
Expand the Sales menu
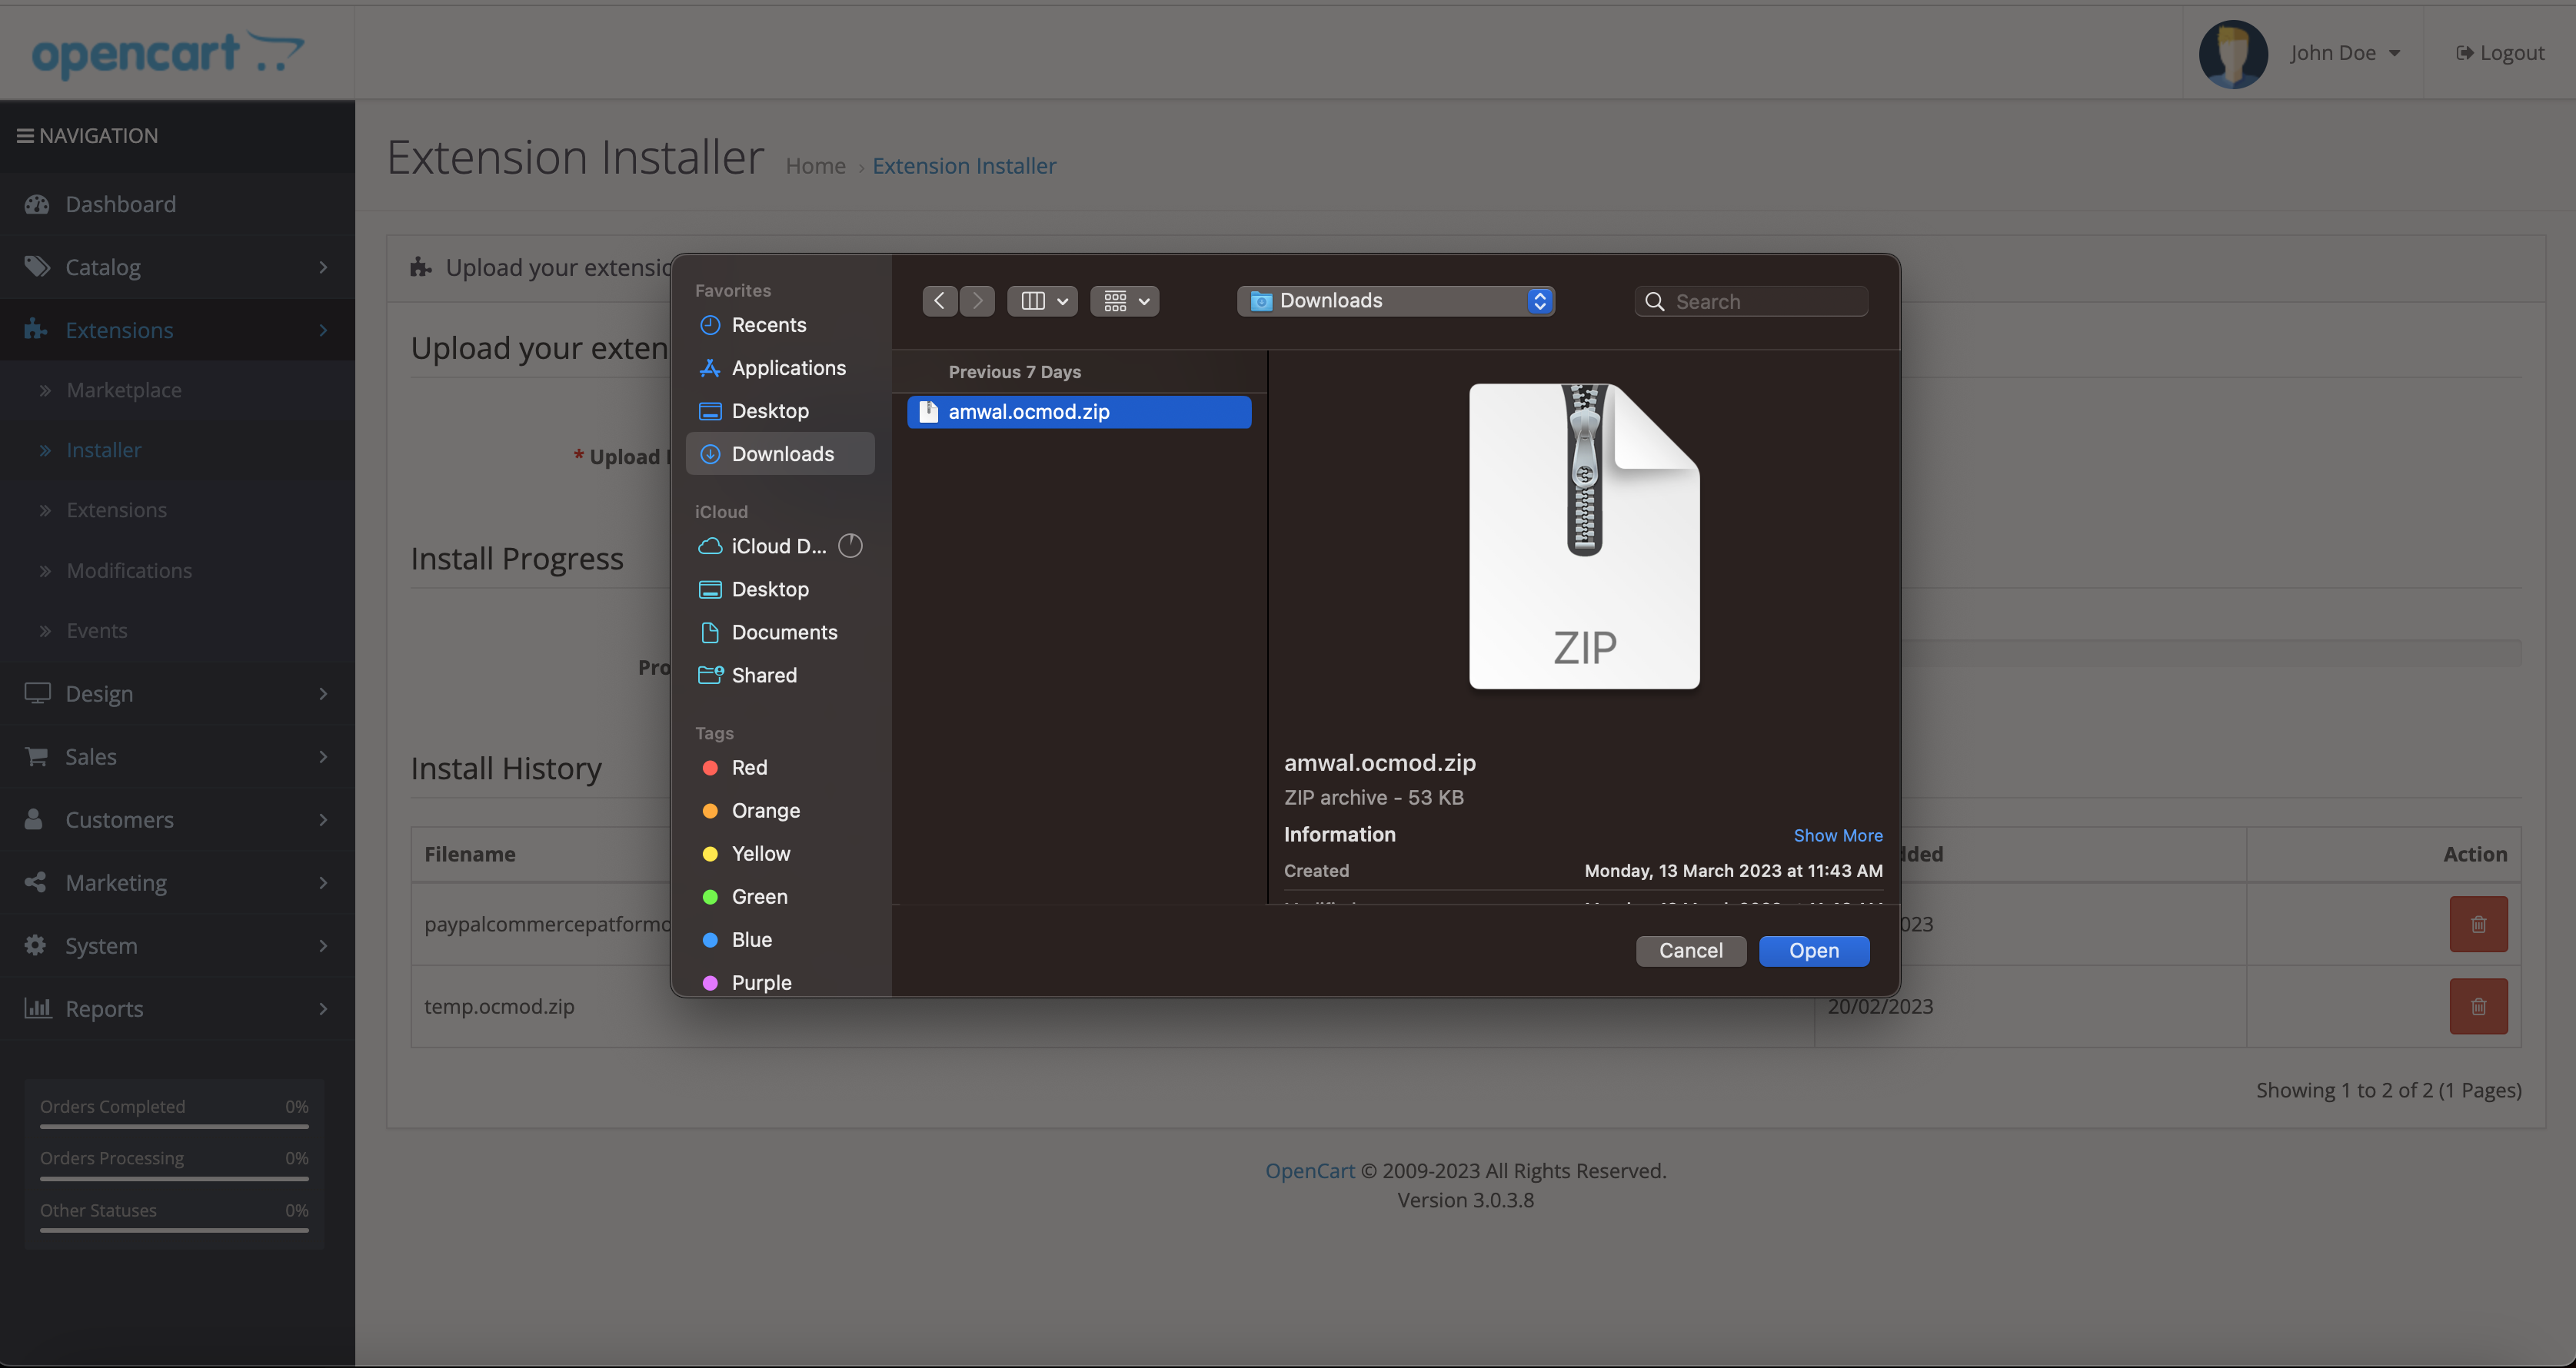coord(177,756)
